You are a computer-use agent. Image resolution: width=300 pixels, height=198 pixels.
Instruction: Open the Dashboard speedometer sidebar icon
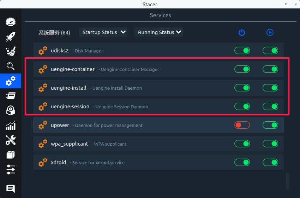tap(11, 22)
